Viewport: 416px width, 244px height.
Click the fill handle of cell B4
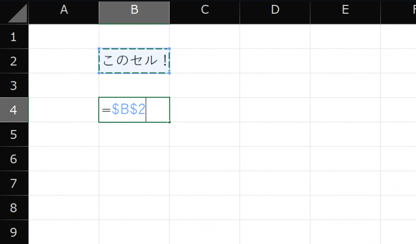(x=170, y=122)
